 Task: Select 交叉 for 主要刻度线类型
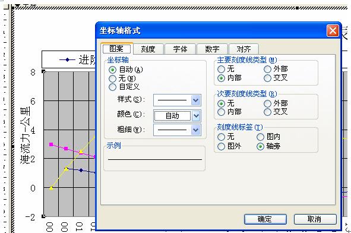[x=267, y=78]
